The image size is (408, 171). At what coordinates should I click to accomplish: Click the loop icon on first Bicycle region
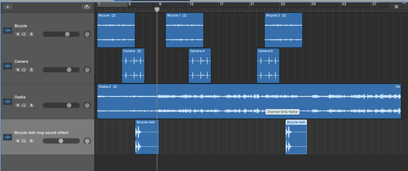click(114, 15)
